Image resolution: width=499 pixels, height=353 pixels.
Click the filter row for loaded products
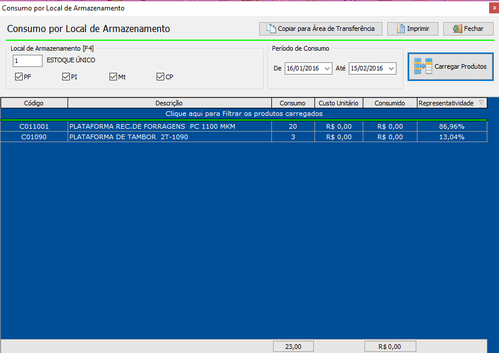(x=244, y=114)
